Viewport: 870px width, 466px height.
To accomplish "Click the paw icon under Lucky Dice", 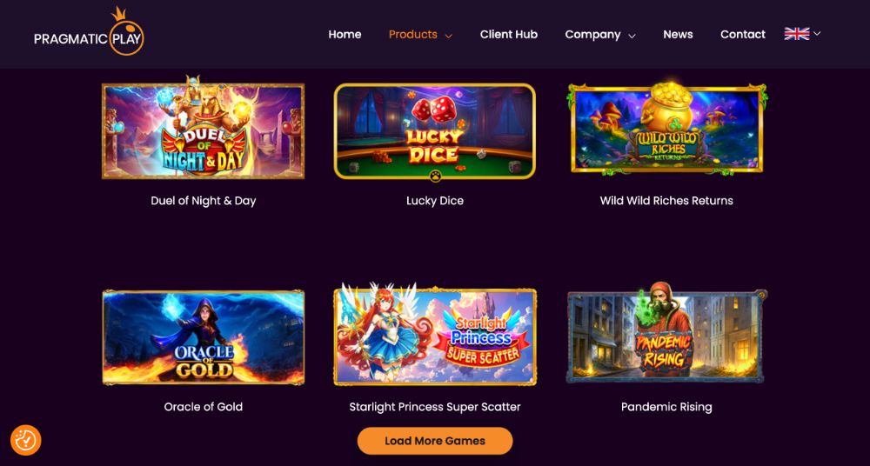I will 436,176.
